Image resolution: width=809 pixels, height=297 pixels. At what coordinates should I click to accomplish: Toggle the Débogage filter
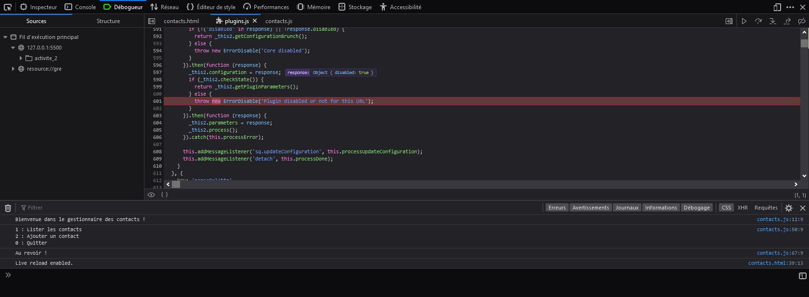697,208
